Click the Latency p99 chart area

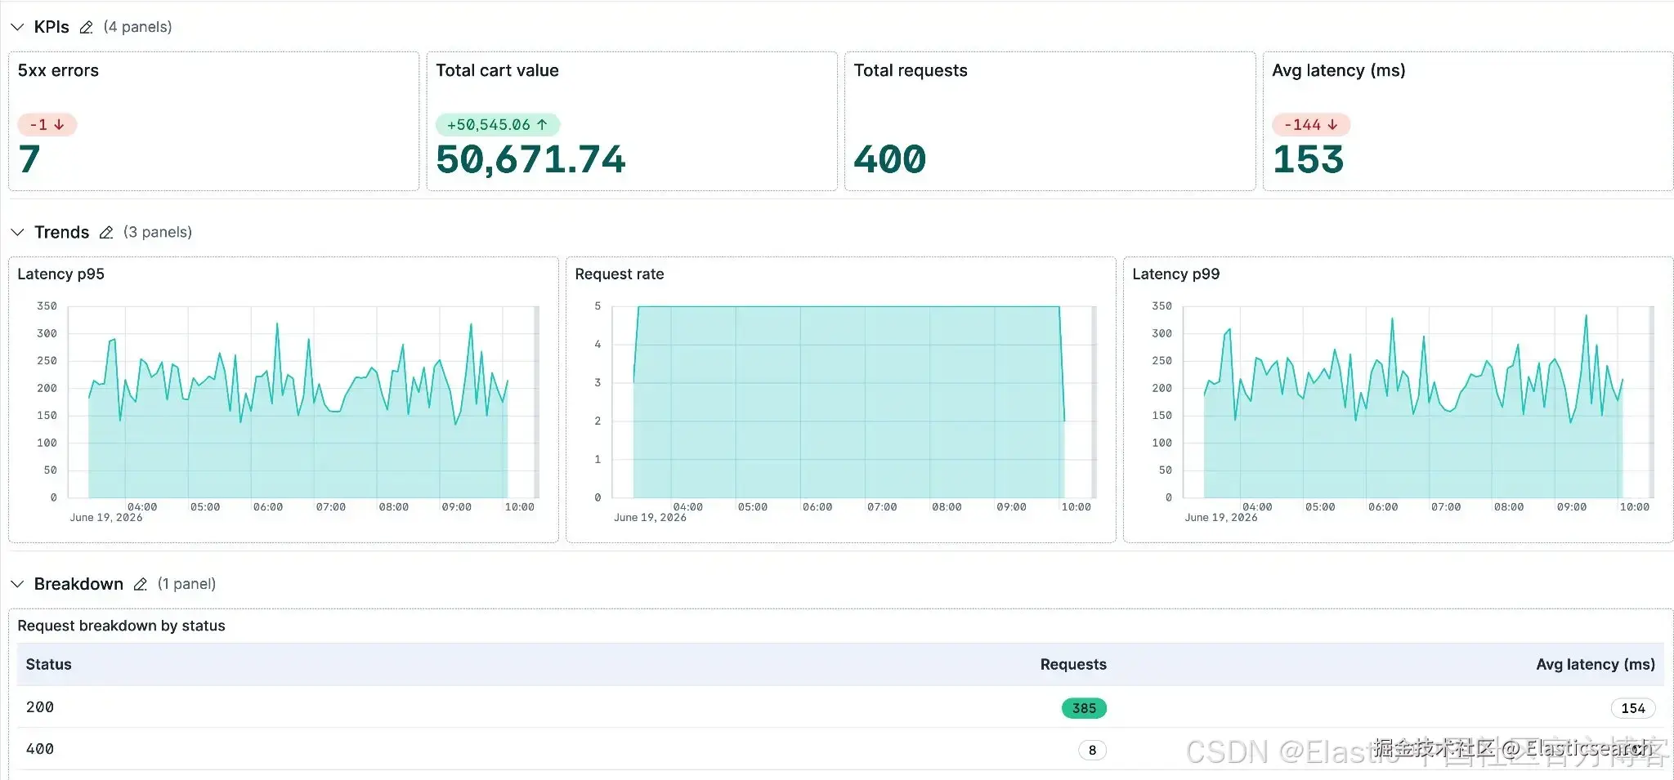(1417, 402)
